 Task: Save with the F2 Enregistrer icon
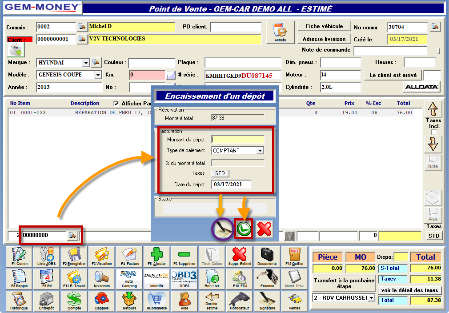(74, 257)
